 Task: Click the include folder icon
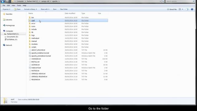tap(30, 29)
